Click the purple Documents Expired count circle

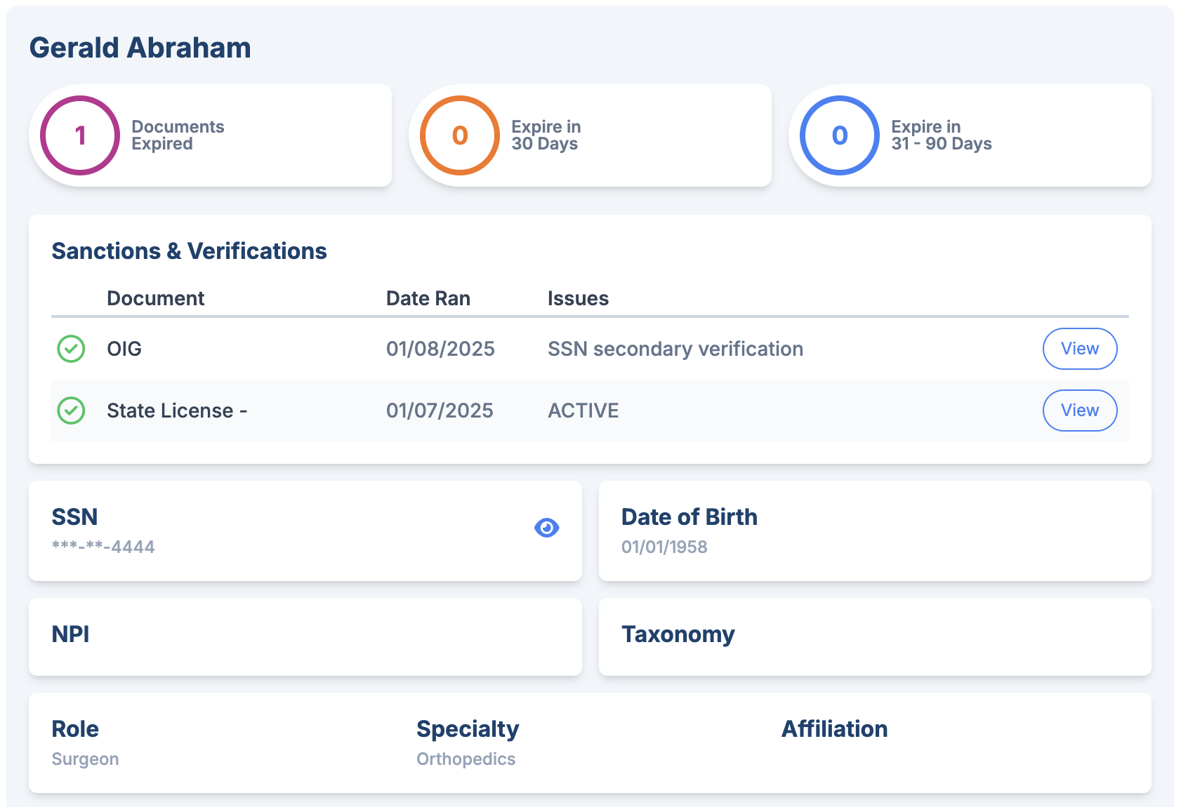coord(80,135)
